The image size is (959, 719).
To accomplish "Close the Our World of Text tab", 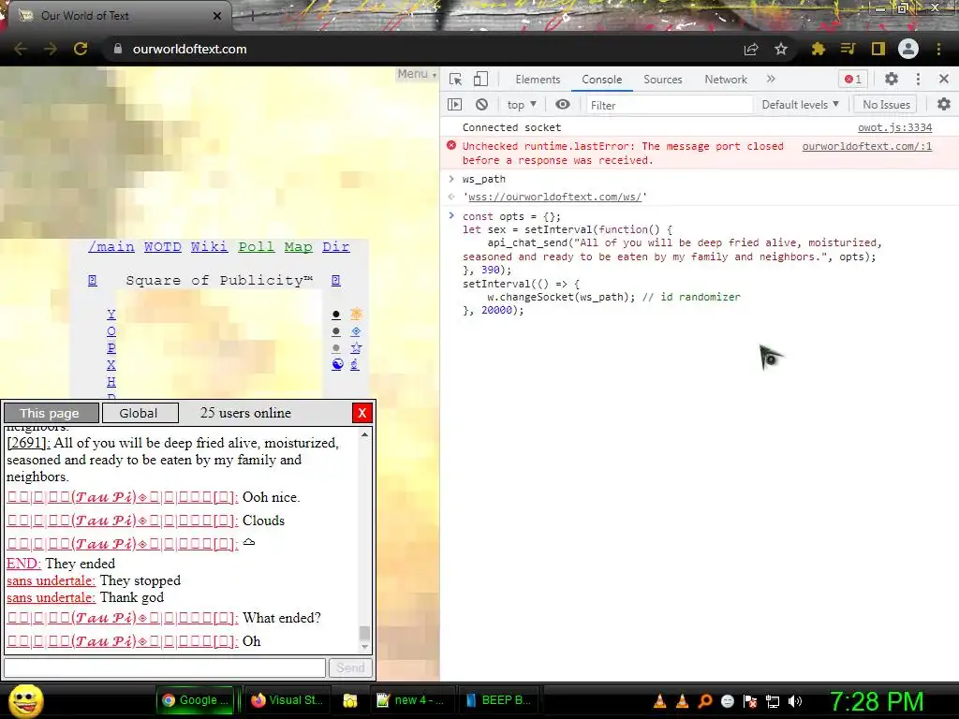I will tap(217, 16).
